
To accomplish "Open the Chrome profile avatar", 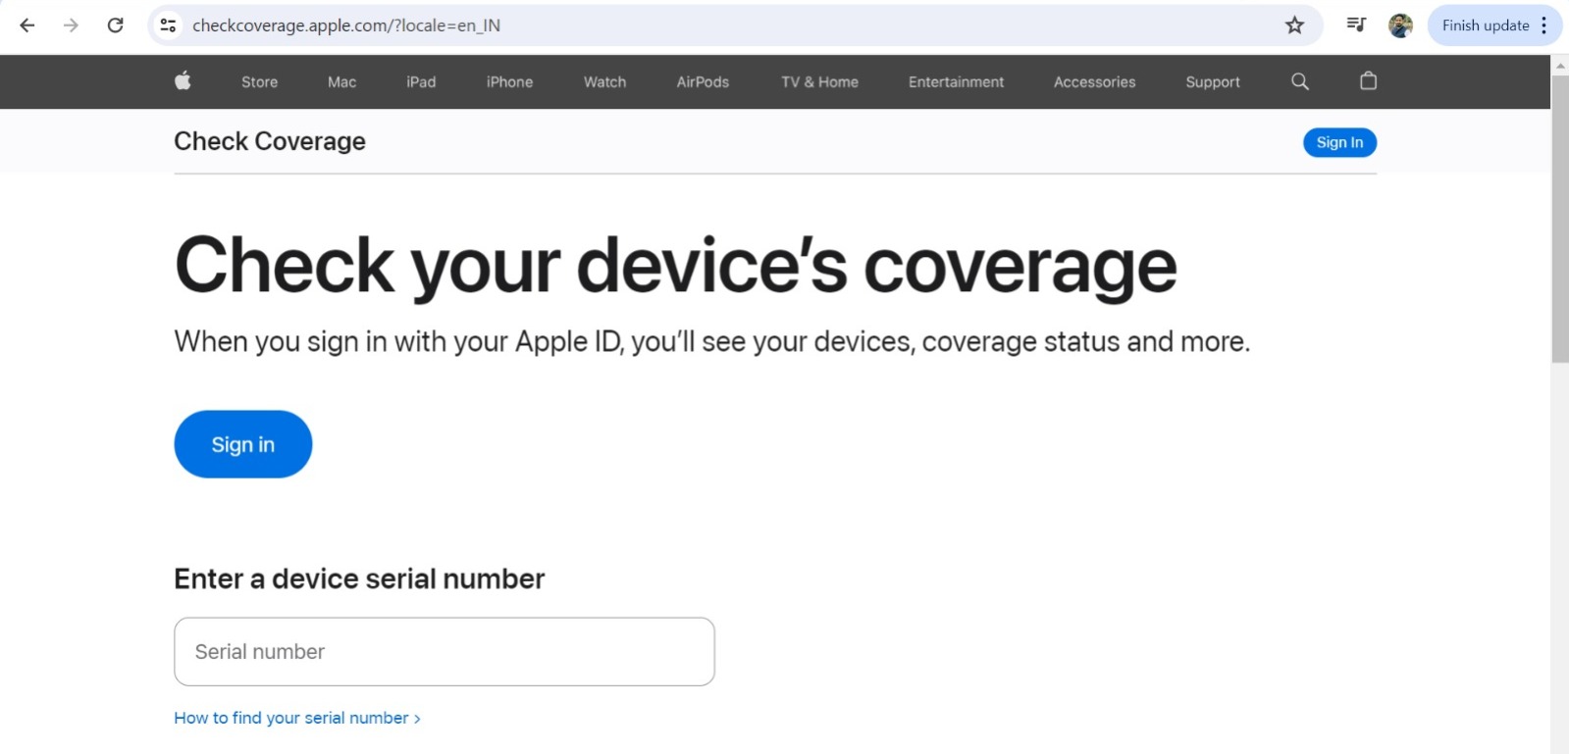I will 1400,25.
